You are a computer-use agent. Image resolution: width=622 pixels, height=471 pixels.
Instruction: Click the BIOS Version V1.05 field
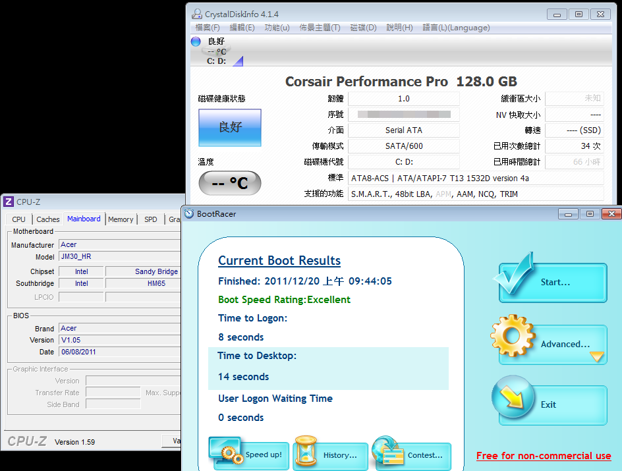point(120,340)
